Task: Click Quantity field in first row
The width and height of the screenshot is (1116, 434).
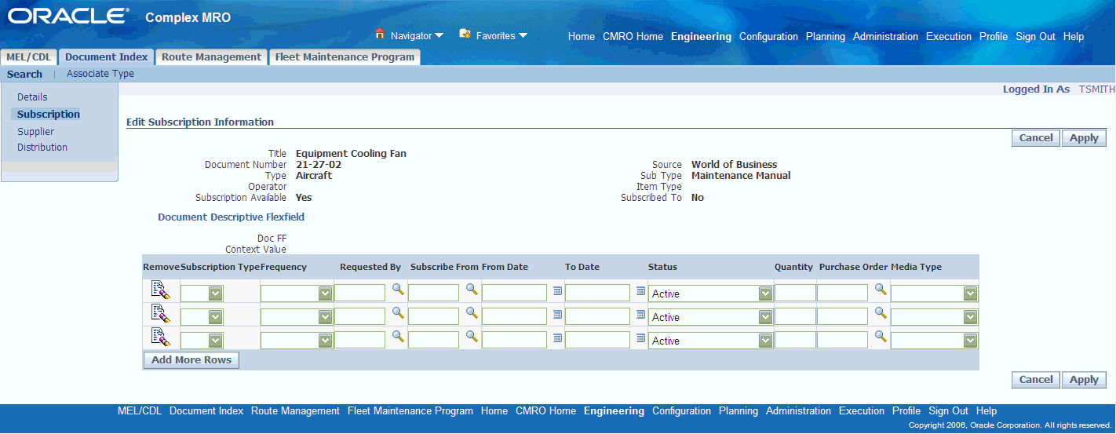Action: tap(795, 294)
